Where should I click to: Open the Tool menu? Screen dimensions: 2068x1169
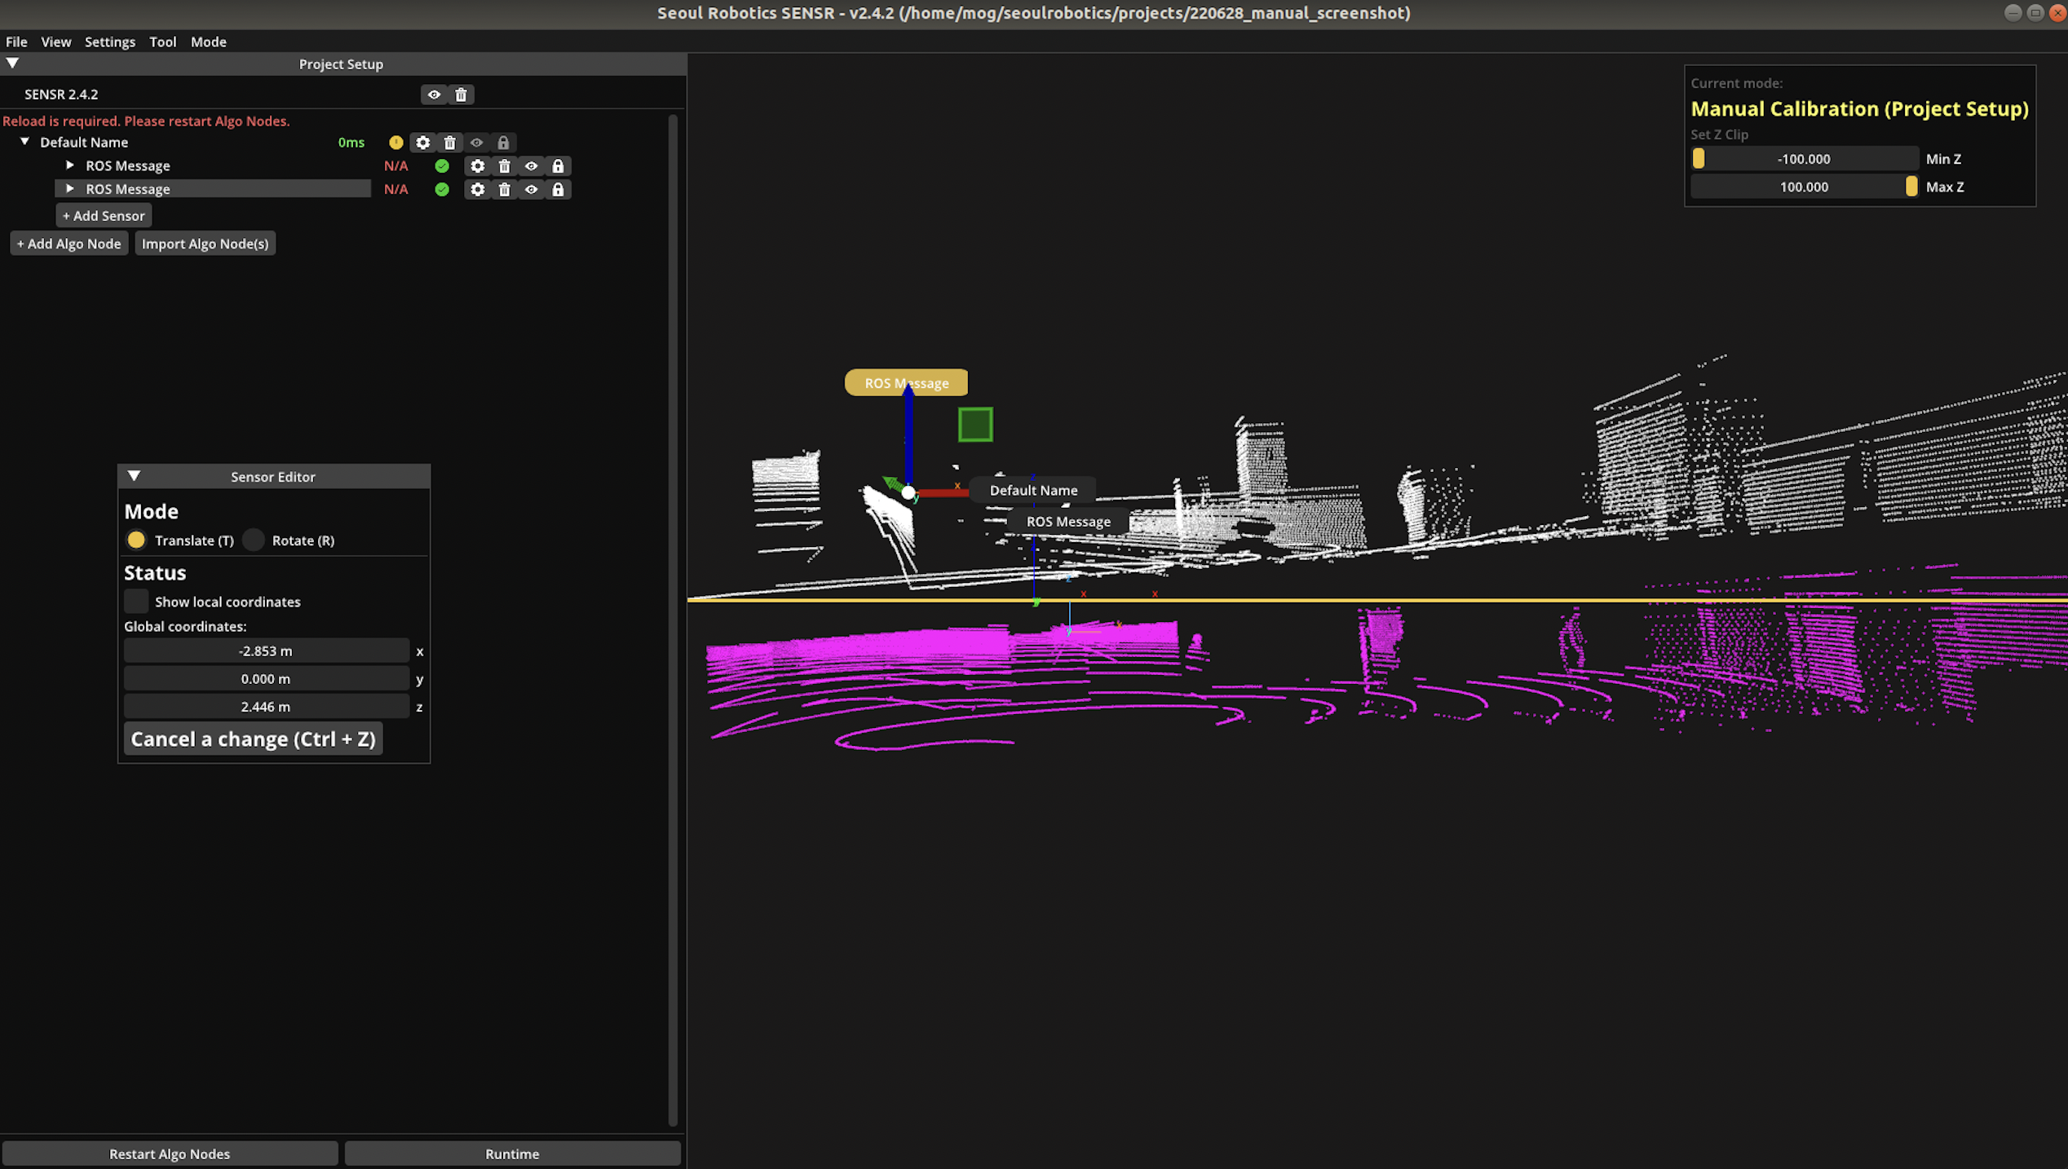coord(163,42)
